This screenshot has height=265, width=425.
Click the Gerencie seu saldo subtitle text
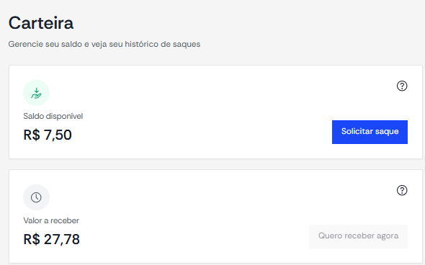click(104, 44)
